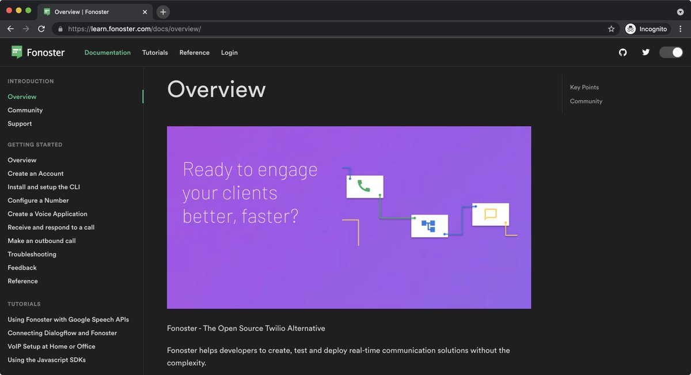Click the yellow chat bubble icon in banner
The image size is (691, 375).
491,214
